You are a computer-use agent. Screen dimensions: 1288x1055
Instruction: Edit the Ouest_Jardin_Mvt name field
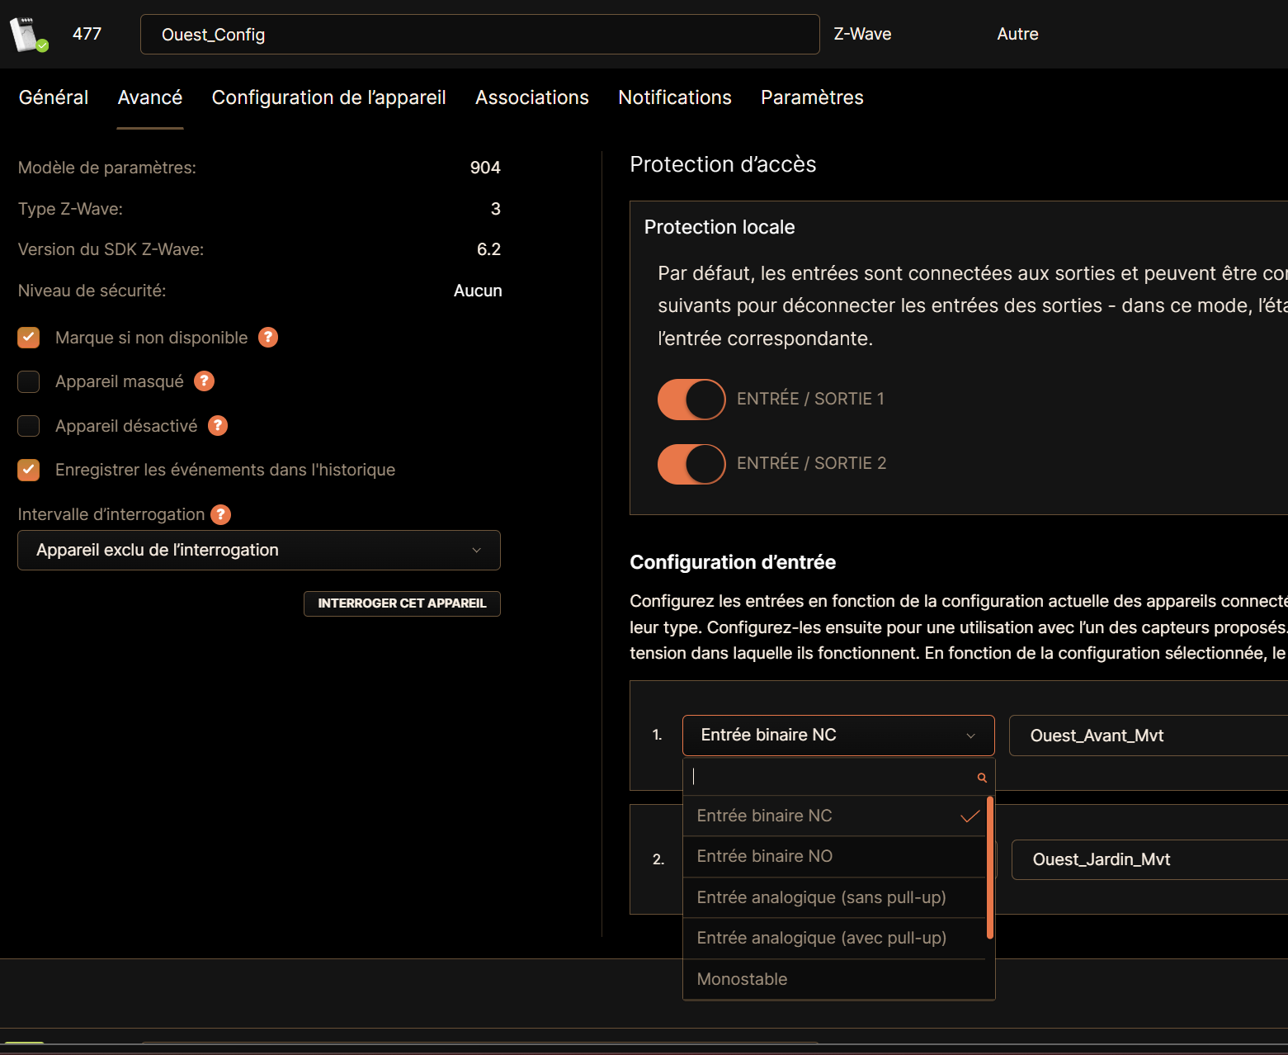coord(1149,859)
